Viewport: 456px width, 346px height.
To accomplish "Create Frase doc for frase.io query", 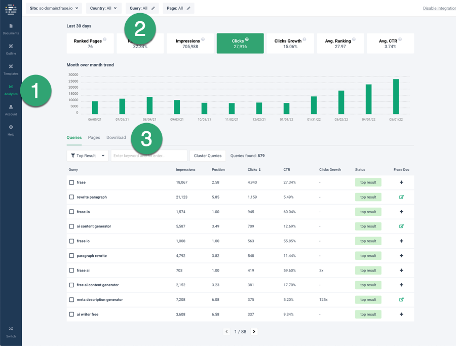I will (x=401, y=212).
